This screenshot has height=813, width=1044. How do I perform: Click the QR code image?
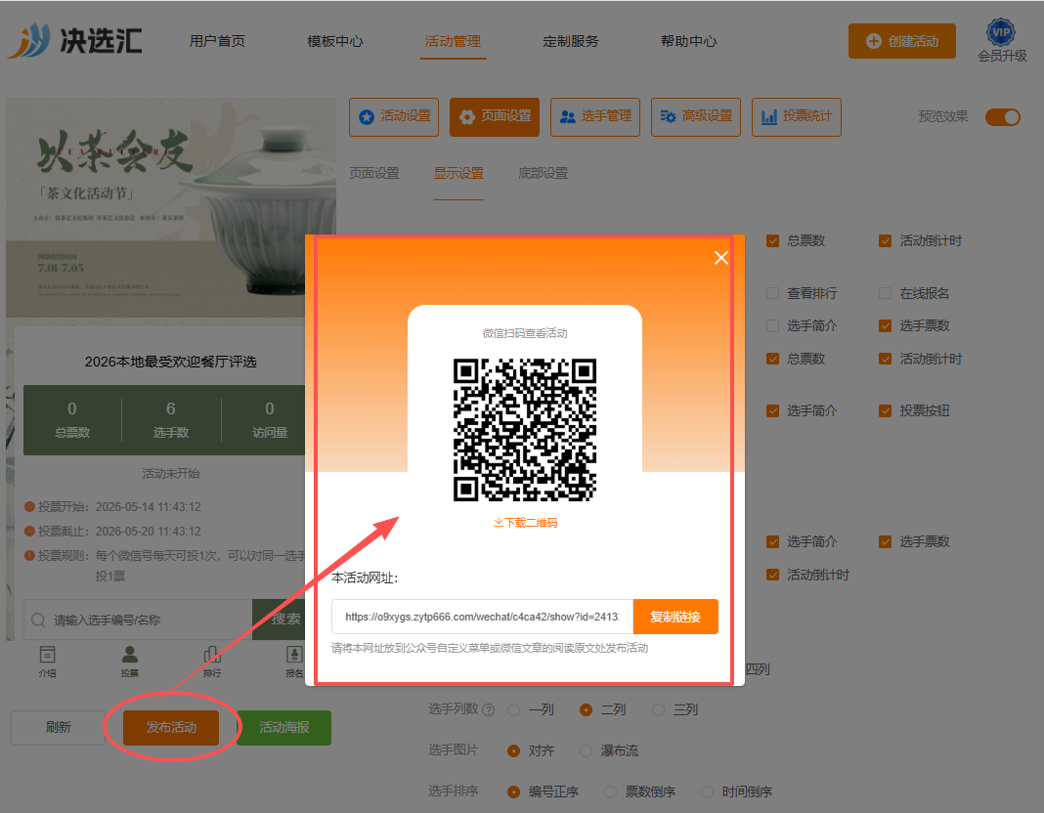coord(525,429)
